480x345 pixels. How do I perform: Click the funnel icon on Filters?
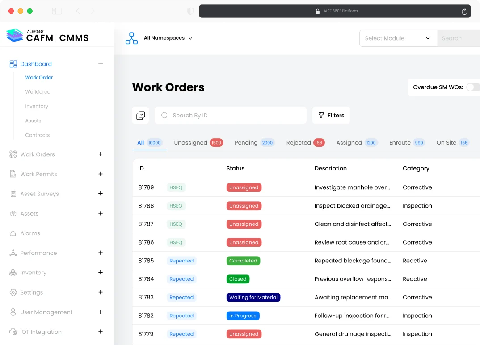[x=321, y=115]
